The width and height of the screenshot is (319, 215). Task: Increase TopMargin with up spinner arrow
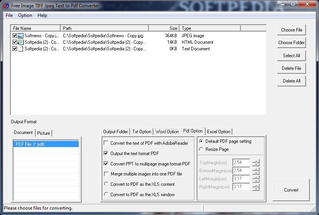[256, 161]
